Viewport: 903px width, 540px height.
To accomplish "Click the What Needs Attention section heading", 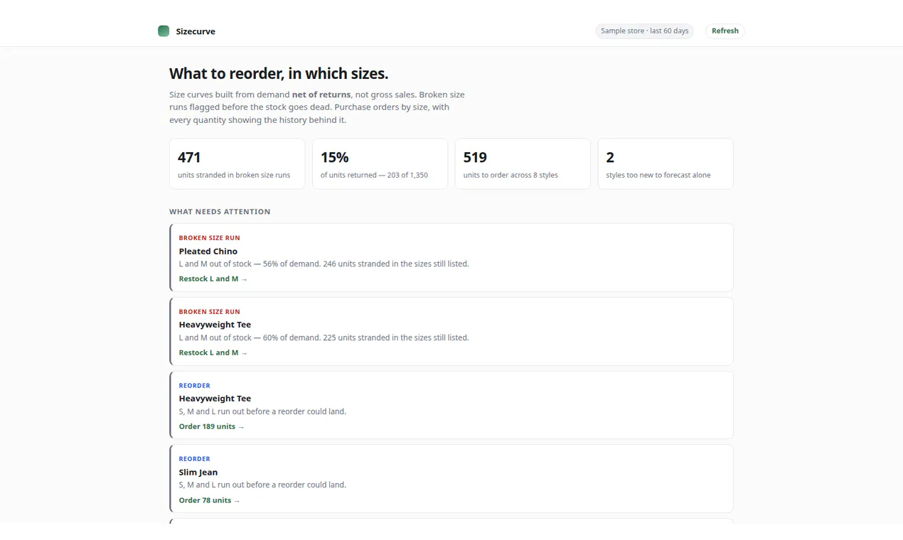I will (220, 212).
